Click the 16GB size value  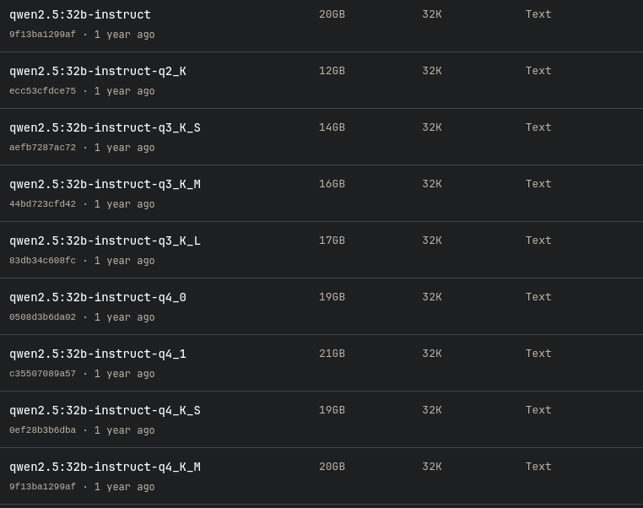pos(332,185)
